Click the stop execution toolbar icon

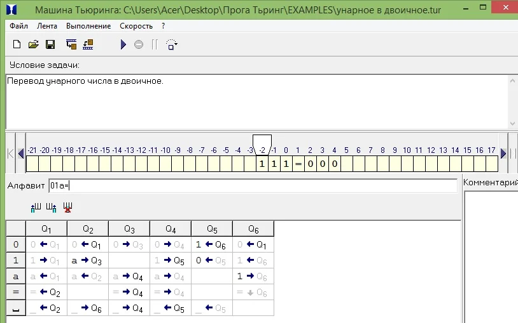click(x=139, y=44)
